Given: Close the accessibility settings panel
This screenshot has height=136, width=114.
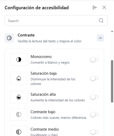Looking at the screenshot, I should 104,7.
